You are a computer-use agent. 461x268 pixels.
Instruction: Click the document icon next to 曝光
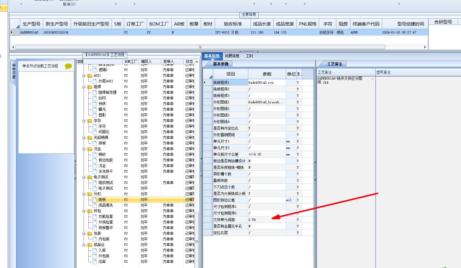click(x=95, y=109)
